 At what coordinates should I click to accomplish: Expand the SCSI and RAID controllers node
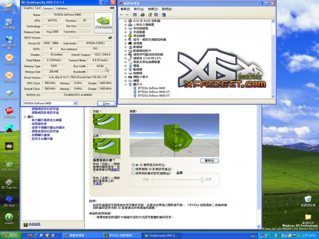click(x=125, y=21)
